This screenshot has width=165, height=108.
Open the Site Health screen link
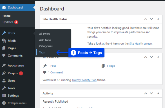(141, 44)
